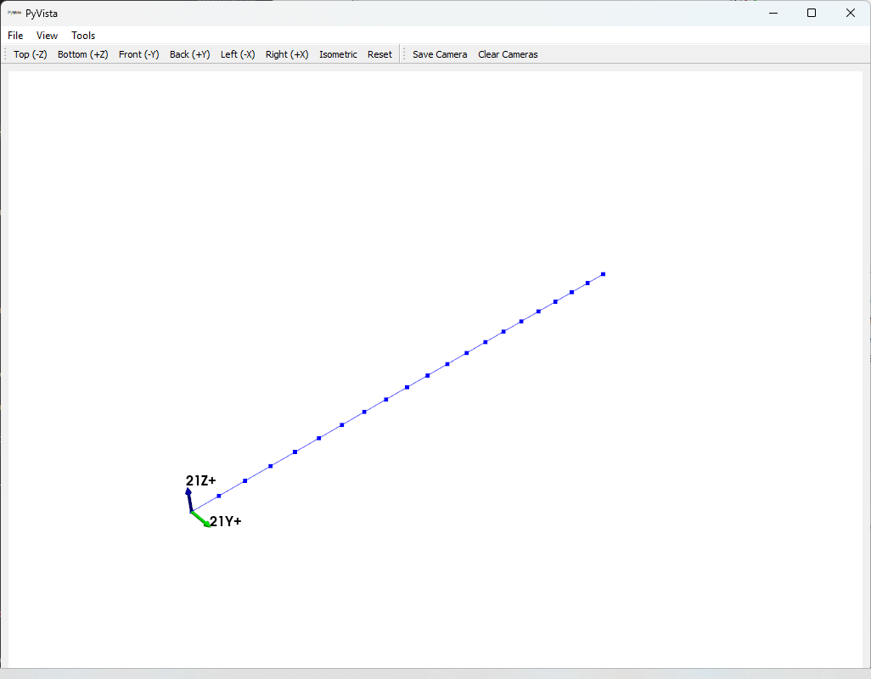Switch to Top (-Z) camera view
871x679 pixels.
pyautogui.click(x=30, y=53)
